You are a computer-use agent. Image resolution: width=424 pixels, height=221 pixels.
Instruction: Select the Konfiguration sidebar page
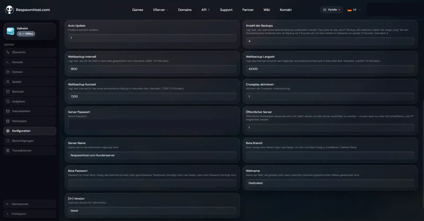tap(30, 131)
